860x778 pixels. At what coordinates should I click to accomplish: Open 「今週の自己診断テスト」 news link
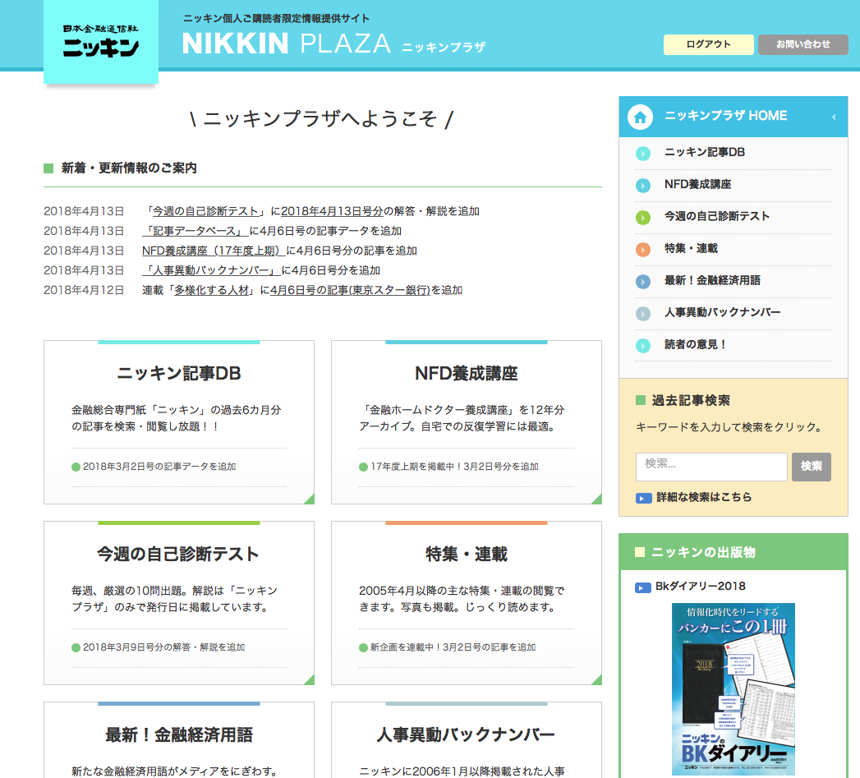point(205,211)
